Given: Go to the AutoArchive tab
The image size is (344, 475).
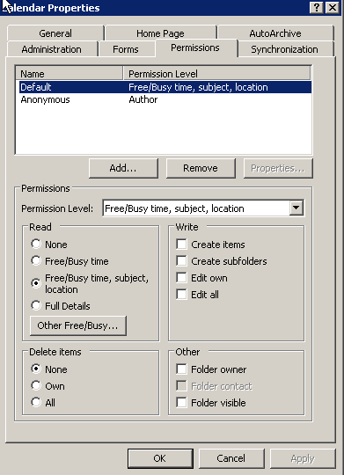Looking at the screenshot, I should point(275,33).
